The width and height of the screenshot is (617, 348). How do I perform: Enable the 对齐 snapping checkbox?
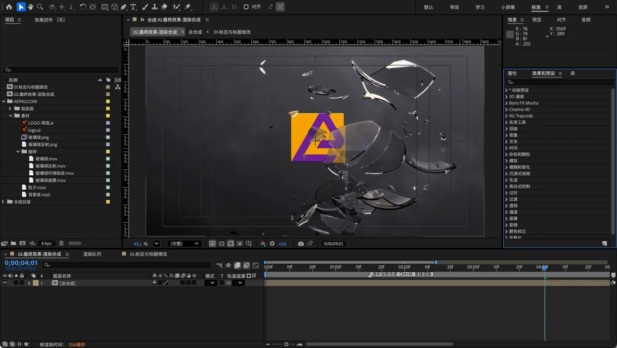[246, 7]
